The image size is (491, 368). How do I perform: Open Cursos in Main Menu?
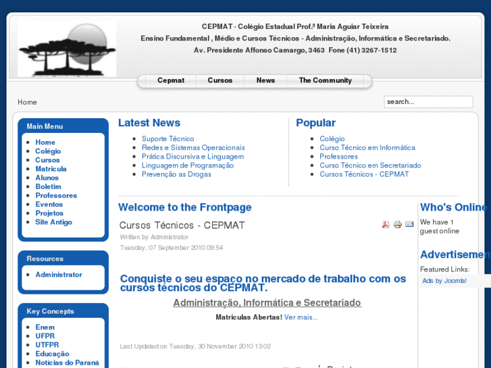click(47, 160)
